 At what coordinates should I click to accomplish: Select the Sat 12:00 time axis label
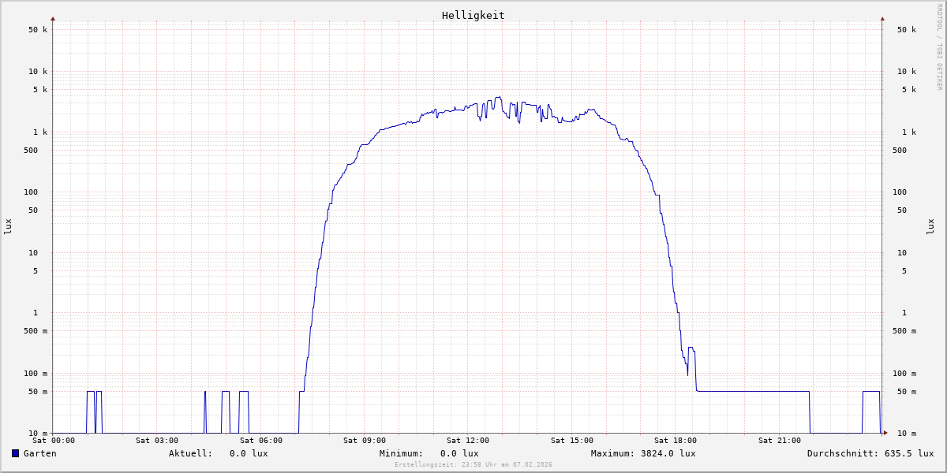pyautogui.click(x=468, y=441)
